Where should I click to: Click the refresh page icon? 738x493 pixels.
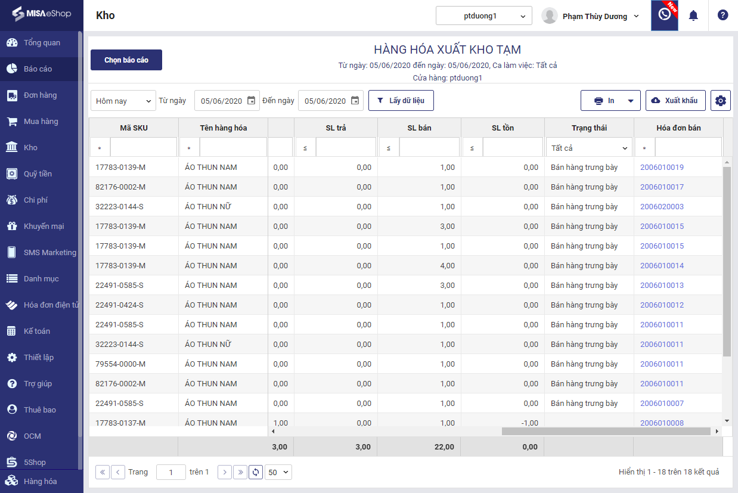[256, 472]
